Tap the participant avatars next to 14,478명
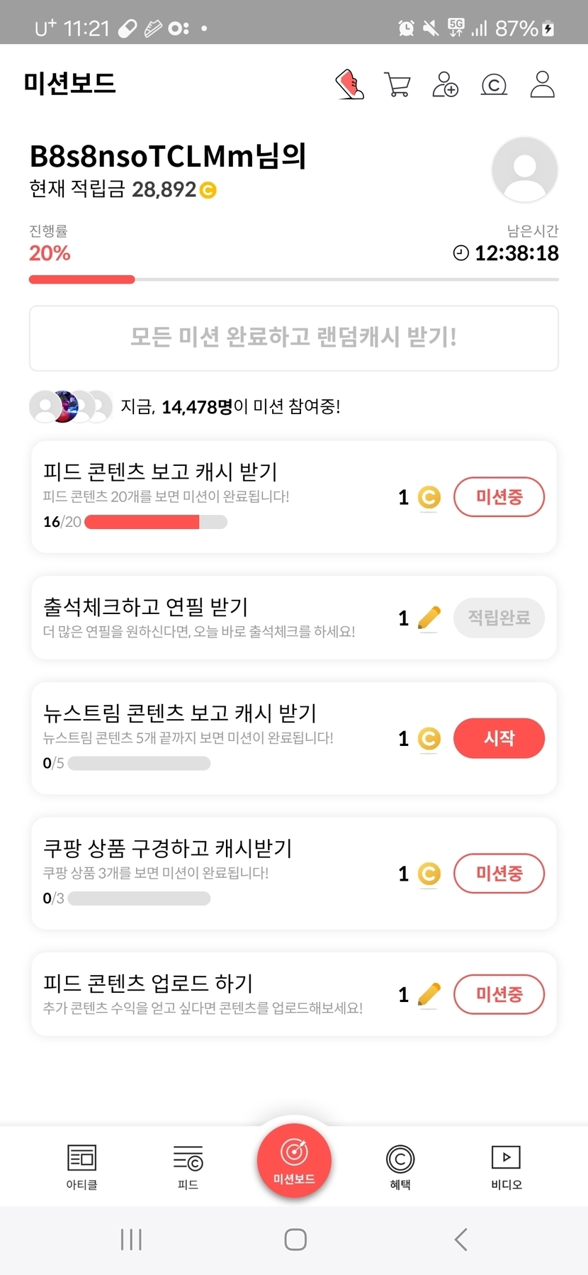The height and width of the screenshot is (1275, 588). pos(70,406)
